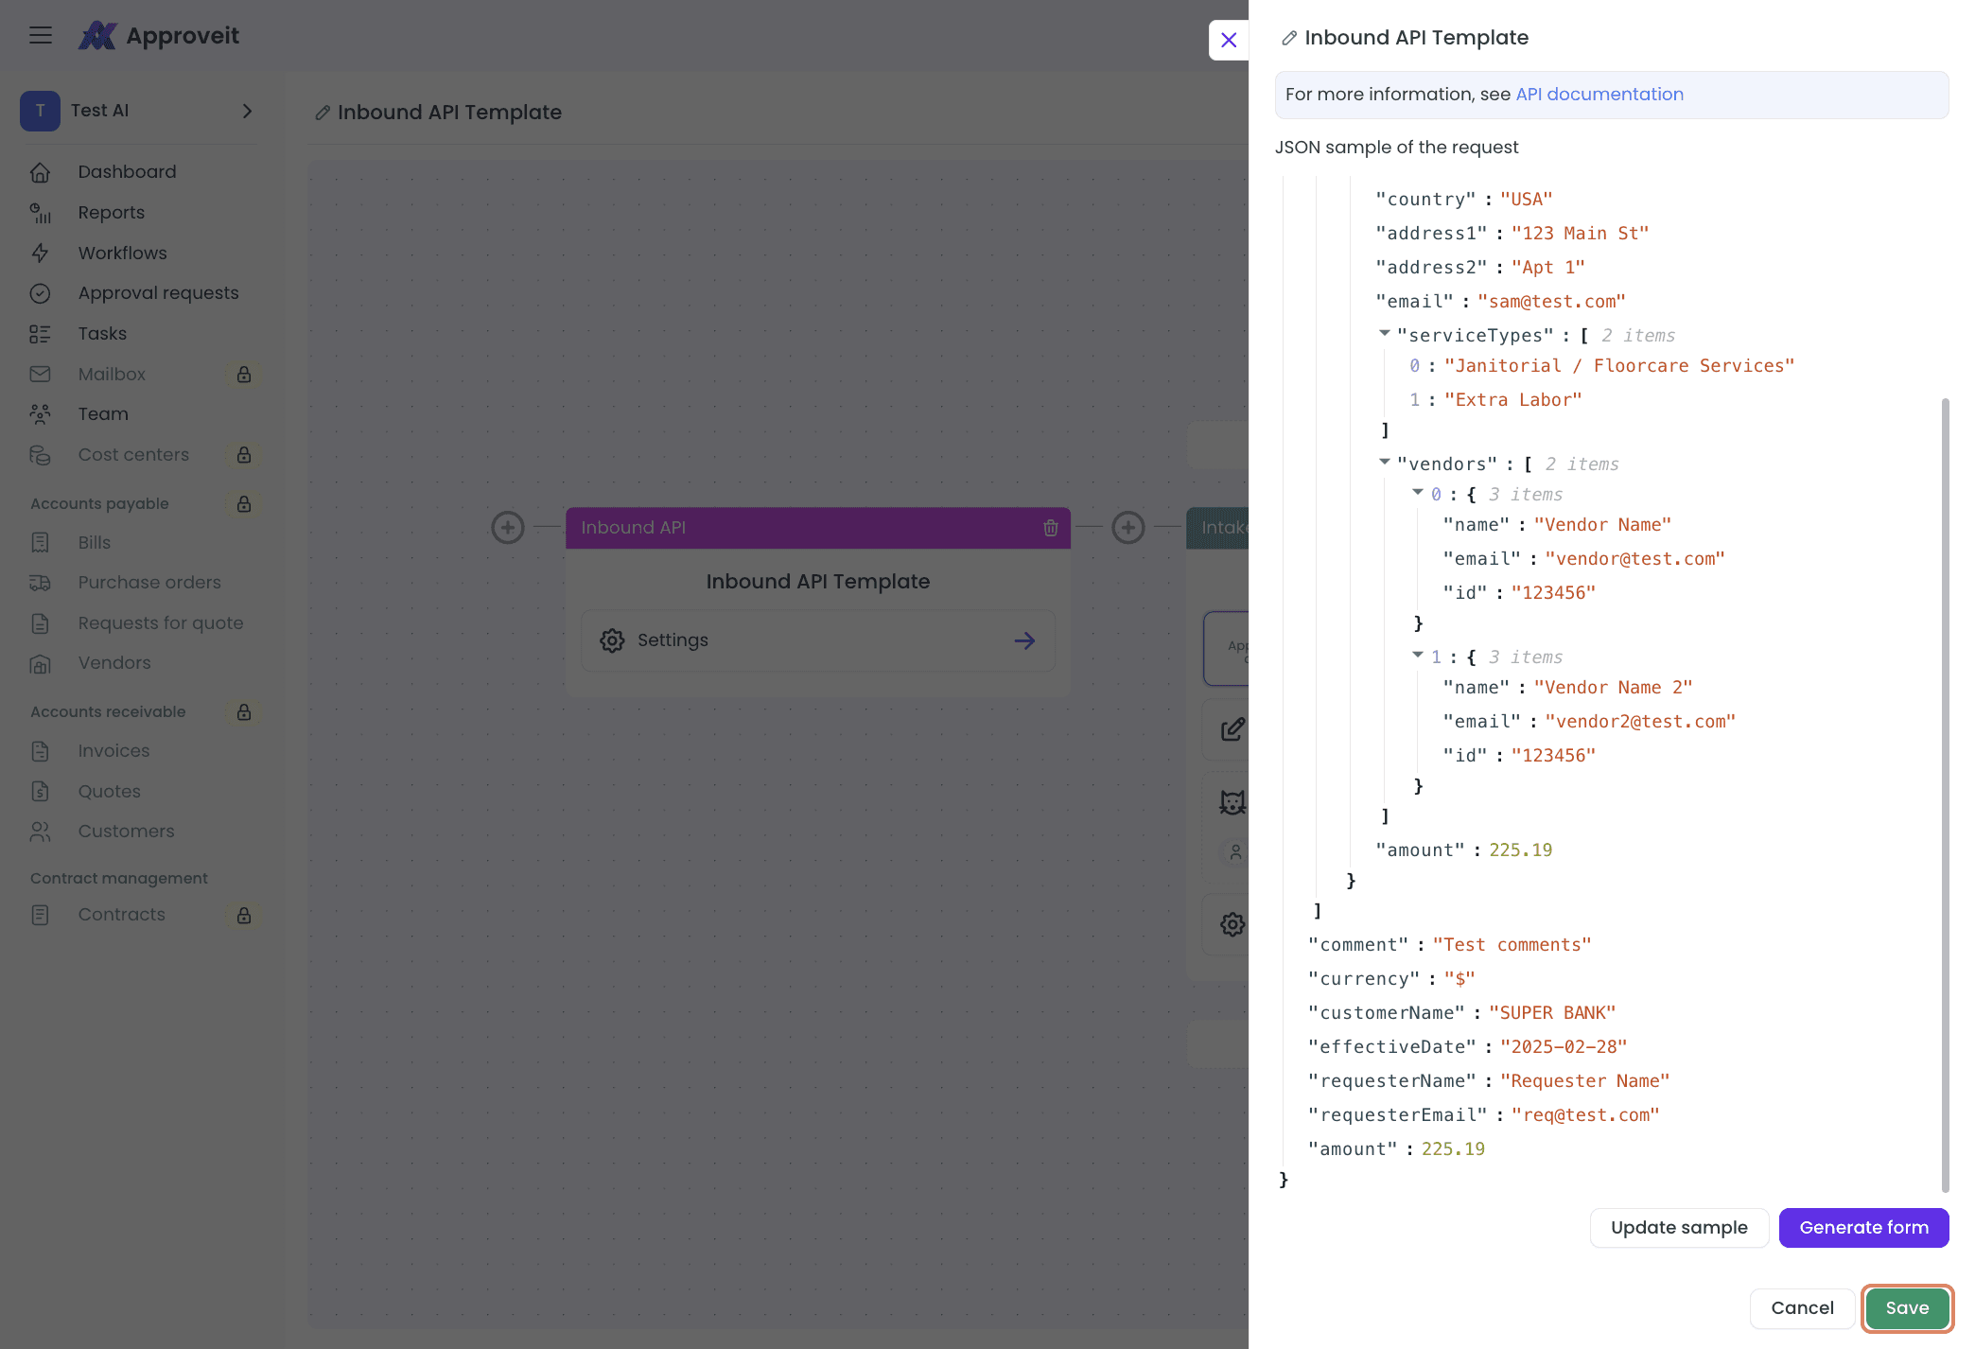Add step before the Inbound API node

tap(508, 528)
